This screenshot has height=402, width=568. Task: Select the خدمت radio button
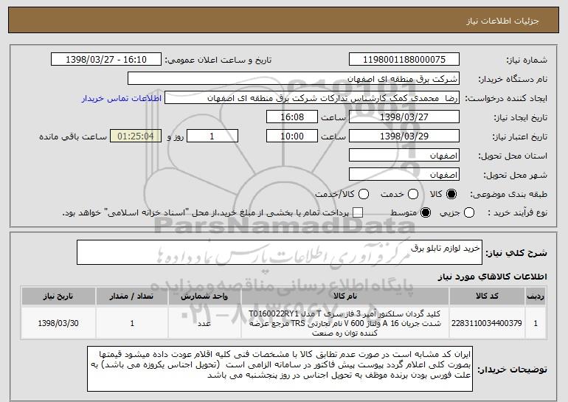point(413,194)
